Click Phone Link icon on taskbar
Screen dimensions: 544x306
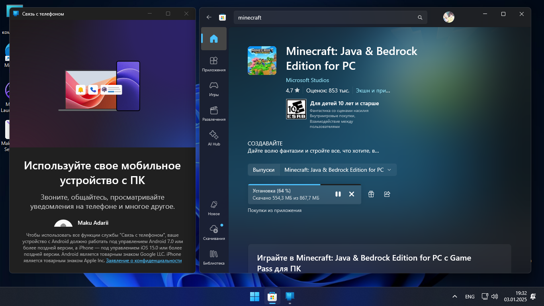tap(290, 296)
